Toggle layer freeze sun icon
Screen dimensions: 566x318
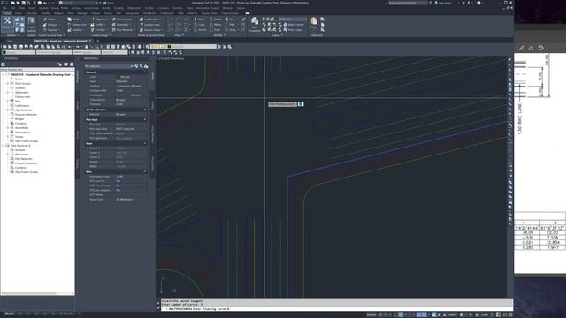[268, 19]
